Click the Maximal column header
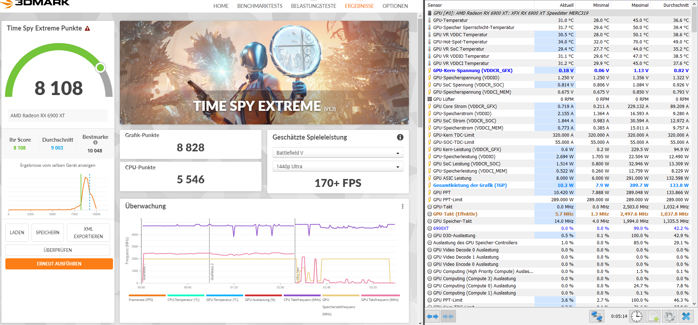 [631, 5]
